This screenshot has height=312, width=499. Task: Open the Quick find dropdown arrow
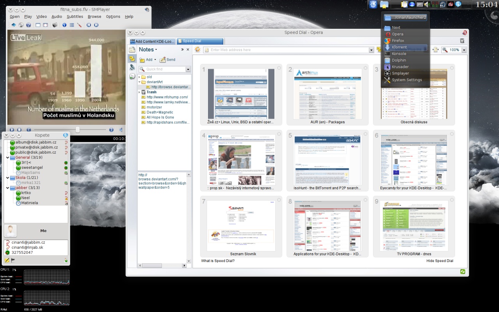(188, 69)
